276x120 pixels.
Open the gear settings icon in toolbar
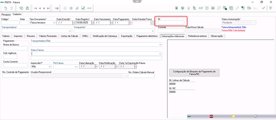pos(71,8)
